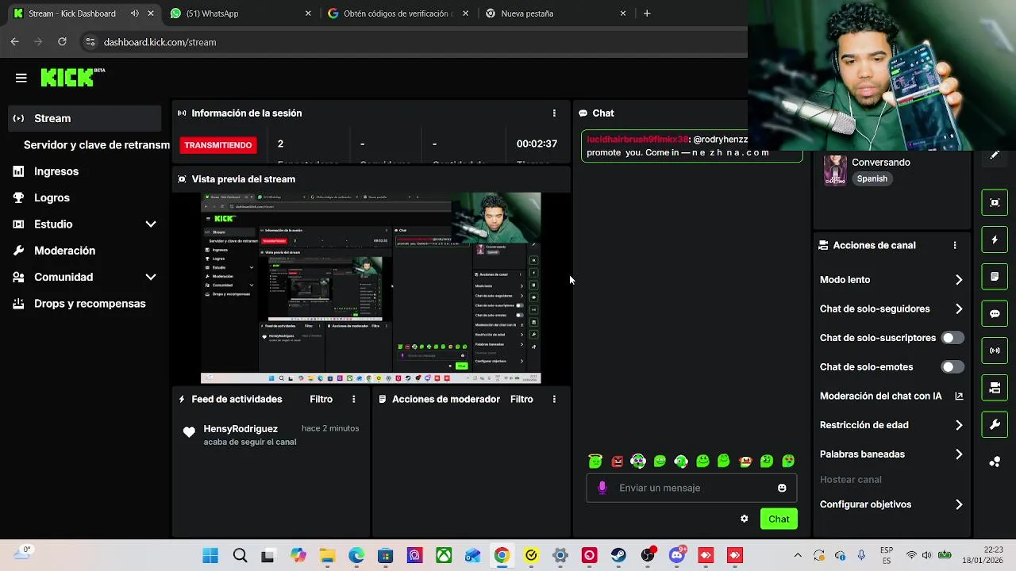Image resolution: width=1016 pixels, height=571 pixels.
Task: Open Modo lento options
Action: tap(891, 280)
